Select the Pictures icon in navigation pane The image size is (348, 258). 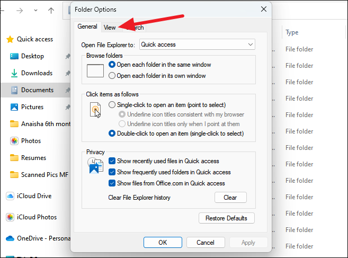pyautogui.click(x=14, y=107)
